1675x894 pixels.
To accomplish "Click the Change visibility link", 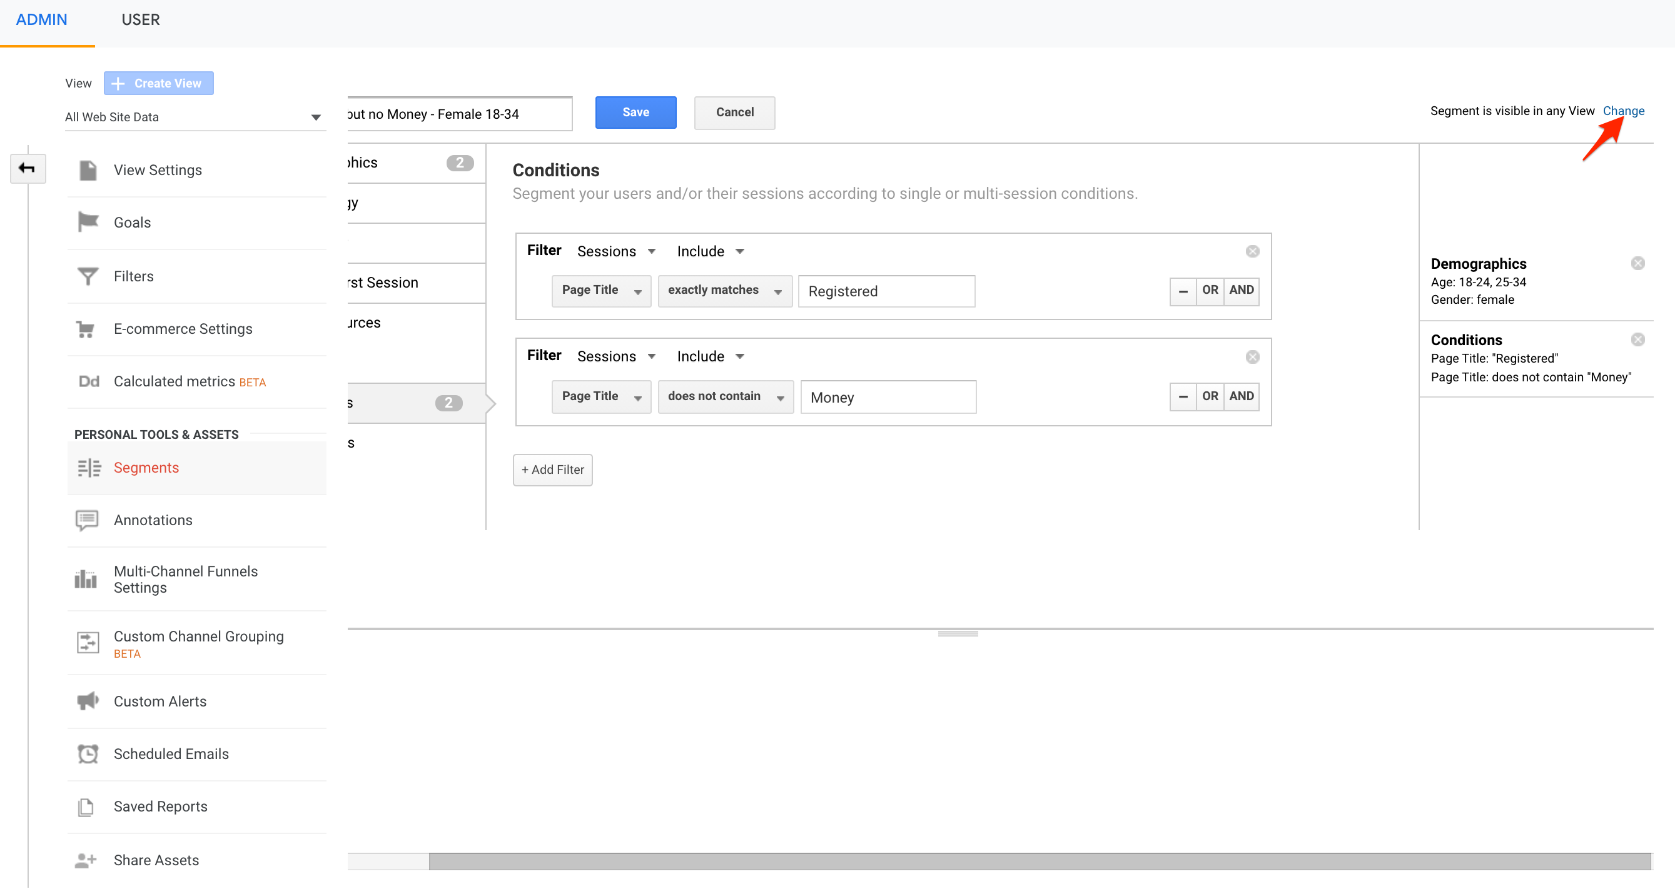I will [1622, 111].
